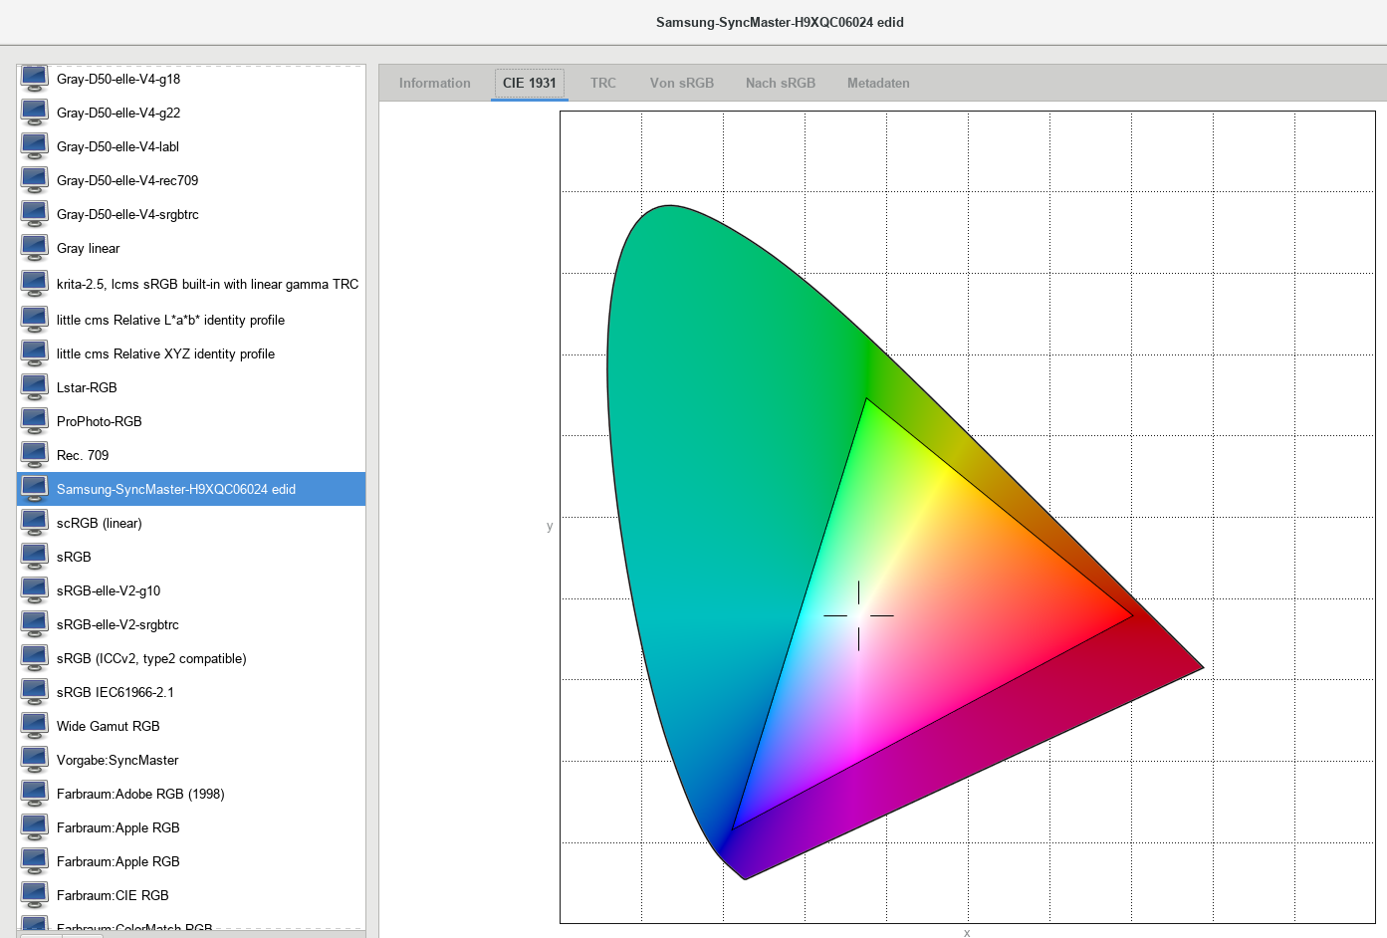The image size is (1387, 938).
Task: Choose the Lstar-RGB profile
Action: tap(191, 387)
